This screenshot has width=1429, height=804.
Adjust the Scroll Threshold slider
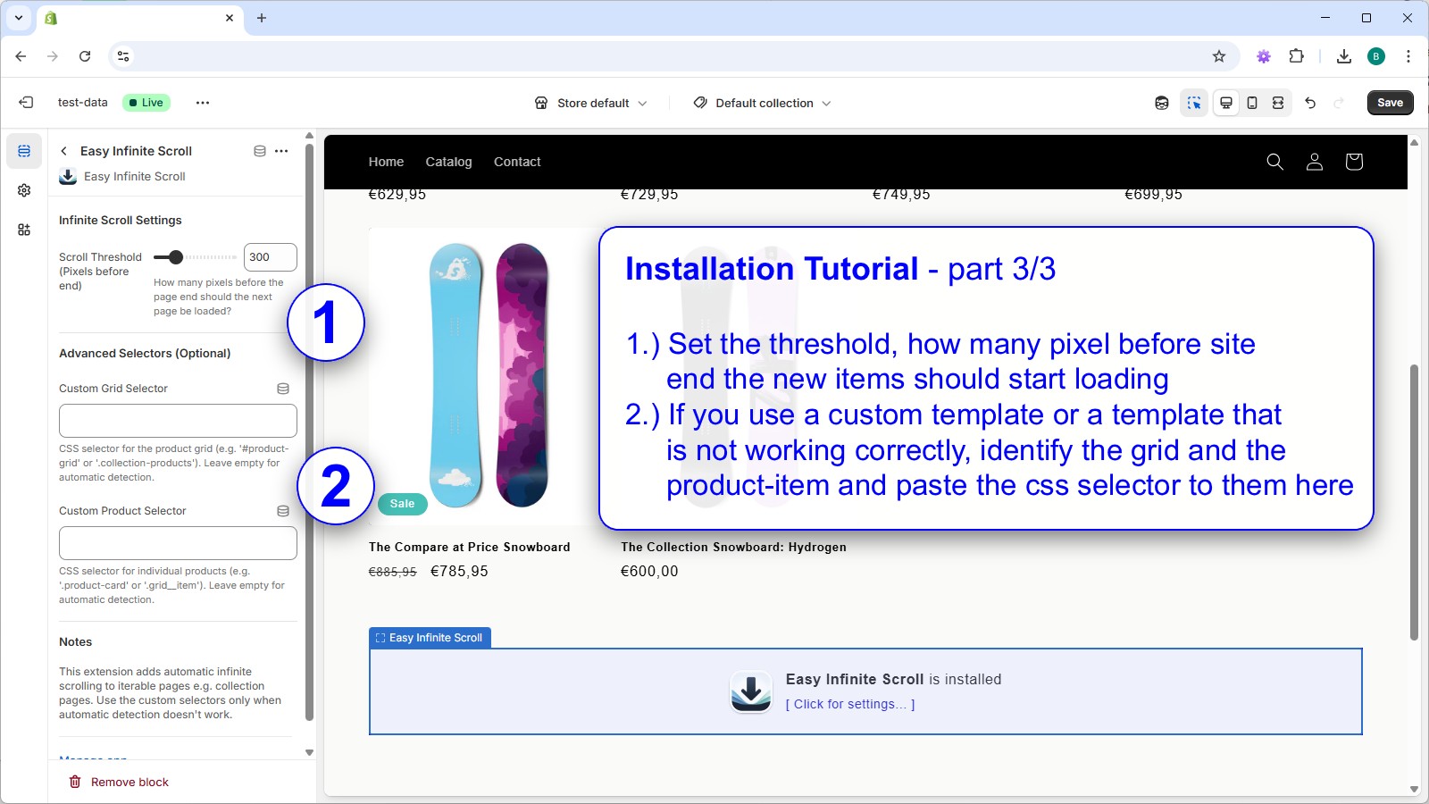click(x=175, y=256)
